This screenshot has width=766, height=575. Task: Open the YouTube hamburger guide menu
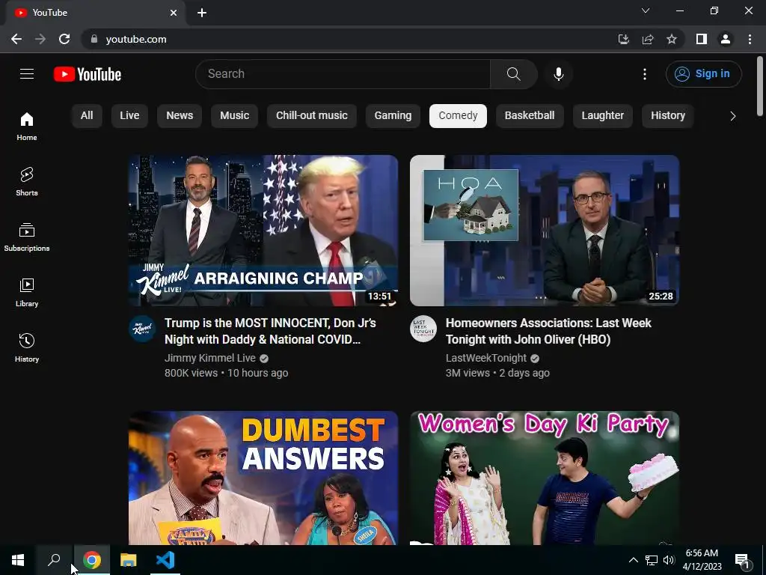coord(27,74)
